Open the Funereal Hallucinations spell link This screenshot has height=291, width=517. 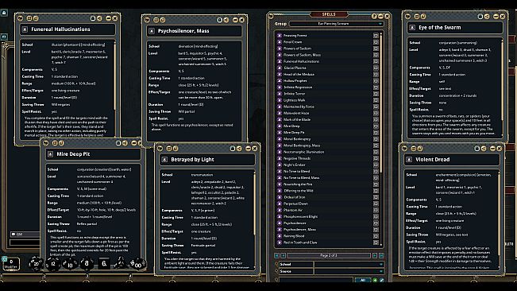pos(280,61)
